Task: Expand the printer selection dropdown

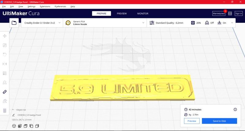Action: click(x=59, y=23)
